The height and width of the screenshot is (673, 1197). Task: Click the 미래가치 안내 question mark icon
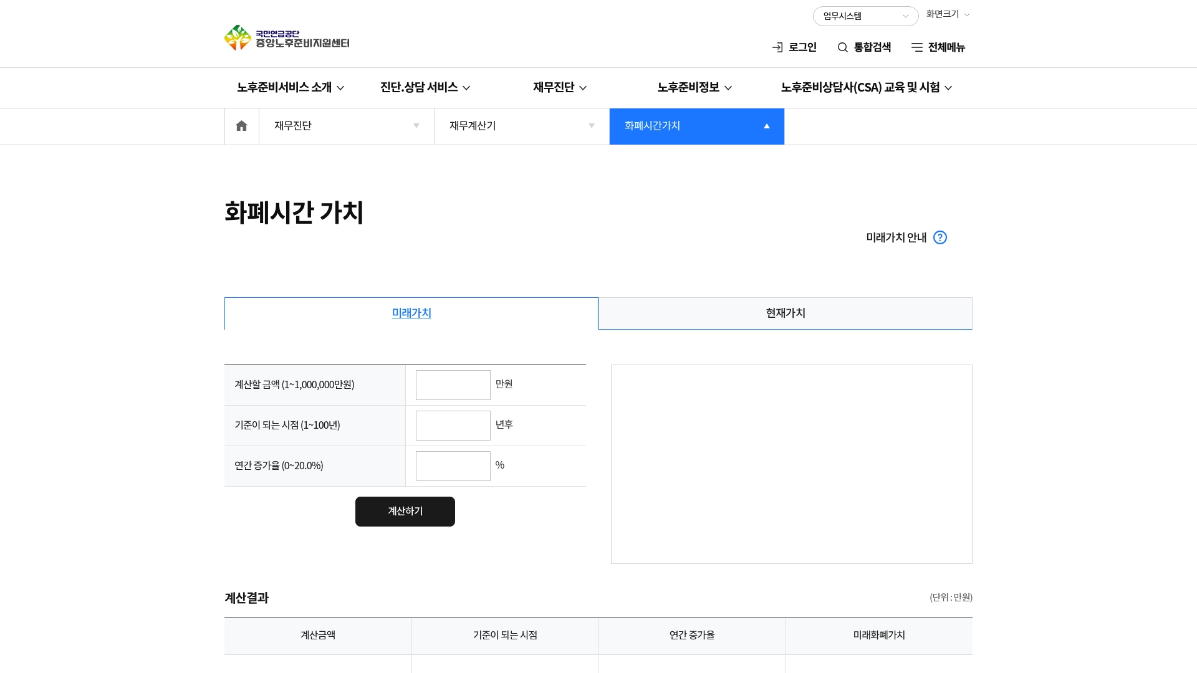[x=940, y=237]
